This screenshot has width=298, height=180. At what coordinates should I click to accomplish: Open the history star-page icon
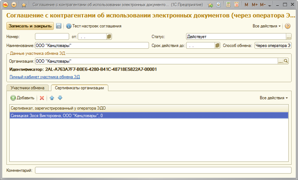pos(219,5)
